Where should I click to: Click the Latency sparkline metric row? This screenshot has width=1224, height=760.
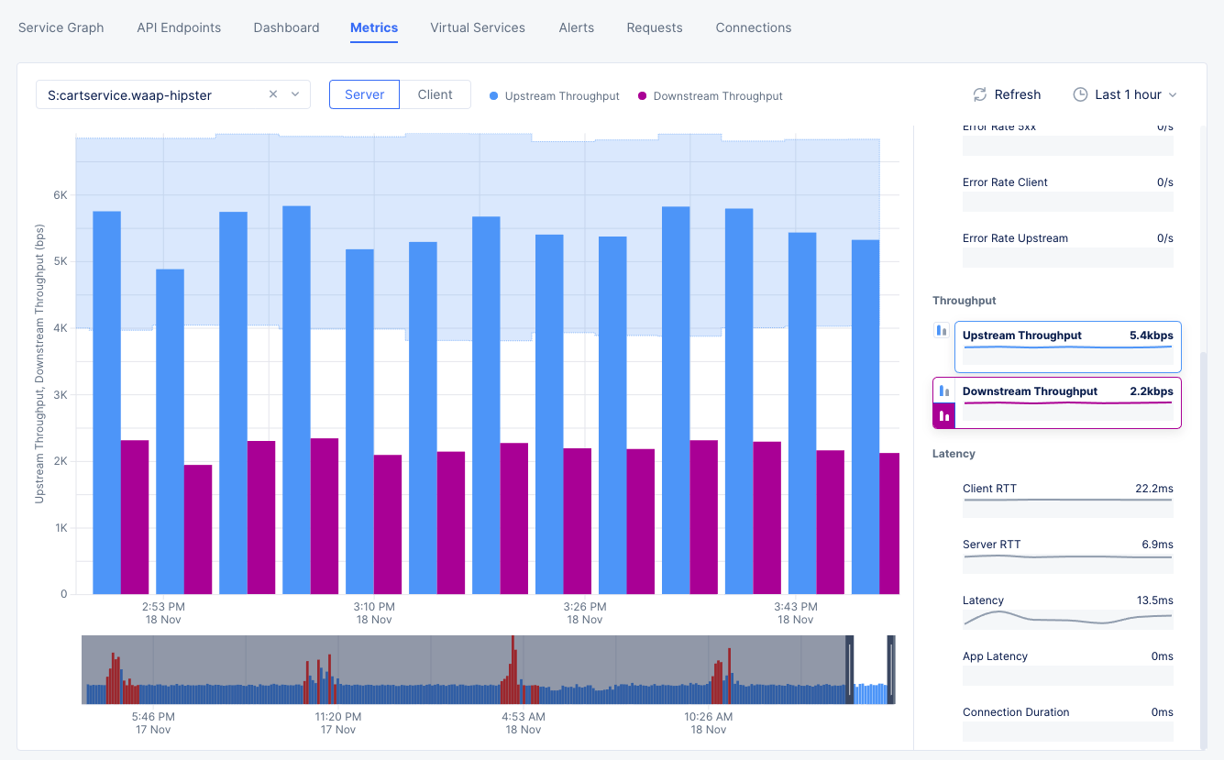coord(1067,612)
